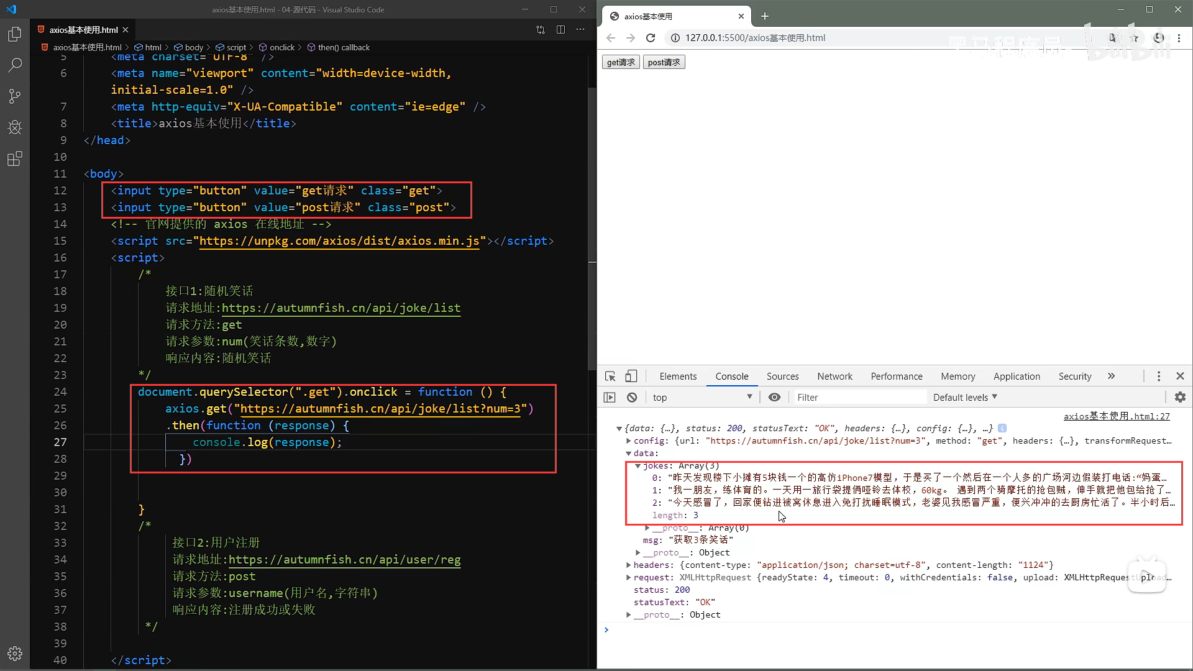
Task: Go forward in the Chrome browser
Action: (x=631, y=38)
